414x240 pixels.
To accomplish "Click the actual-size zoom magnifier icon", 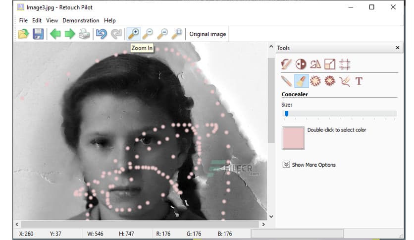I will click(x=162, y=34).
